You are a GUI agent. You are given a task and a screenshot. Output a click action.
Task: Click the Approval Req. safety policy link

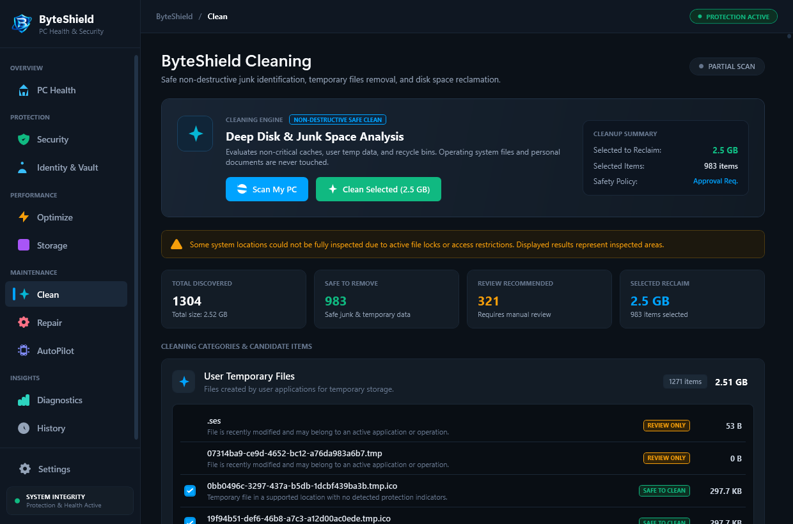[x=716, y=181]
